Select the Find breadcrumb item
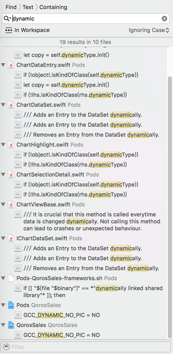173x354 pixels. tap(11, 7)
